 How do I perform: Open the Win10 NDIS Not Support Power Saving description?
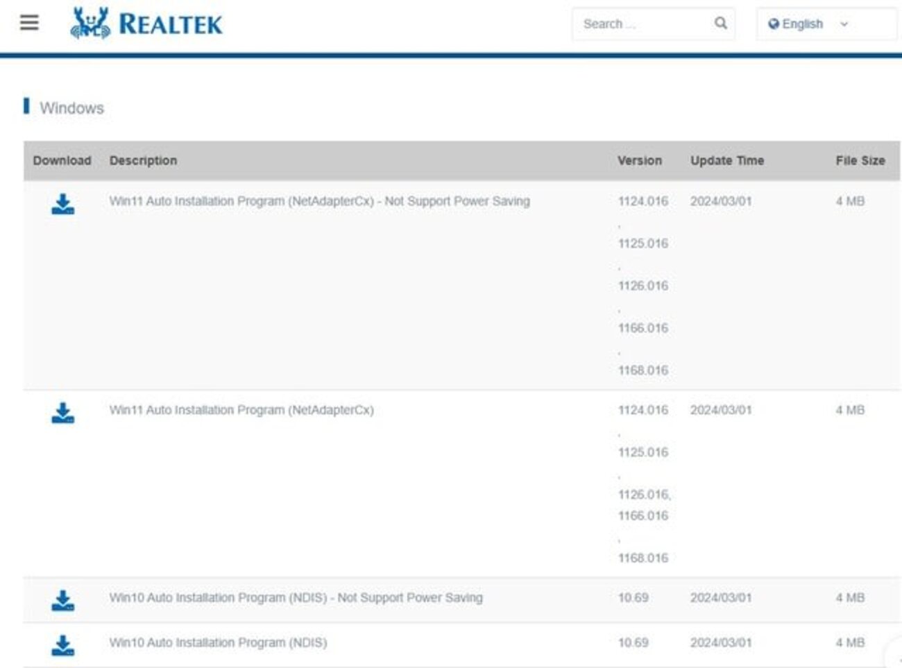297,597
